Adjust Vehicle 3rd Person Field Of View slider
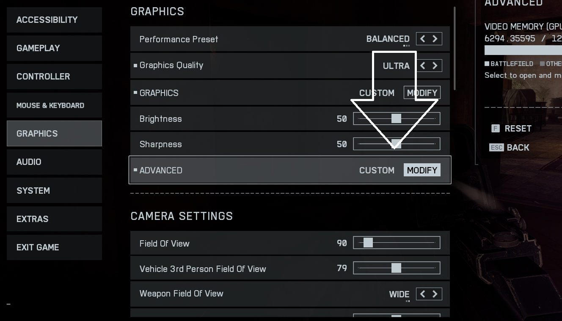This screenshot has width=562, height=321. pyautogui.click(x=397, y=268)
